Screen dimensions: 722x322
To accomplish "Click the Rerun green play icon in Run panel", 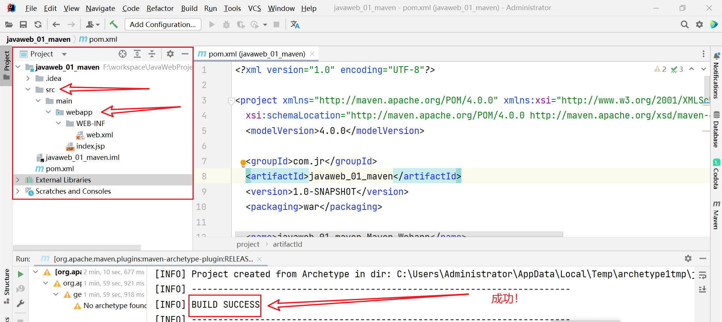I will (x=21, y=274).
